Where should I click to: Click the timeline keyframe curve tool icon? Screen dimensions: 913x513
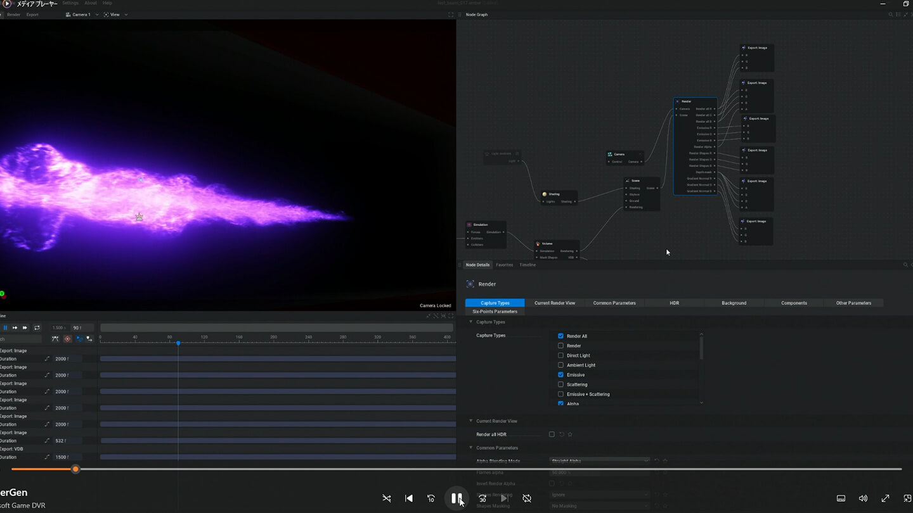pos(55,339)
